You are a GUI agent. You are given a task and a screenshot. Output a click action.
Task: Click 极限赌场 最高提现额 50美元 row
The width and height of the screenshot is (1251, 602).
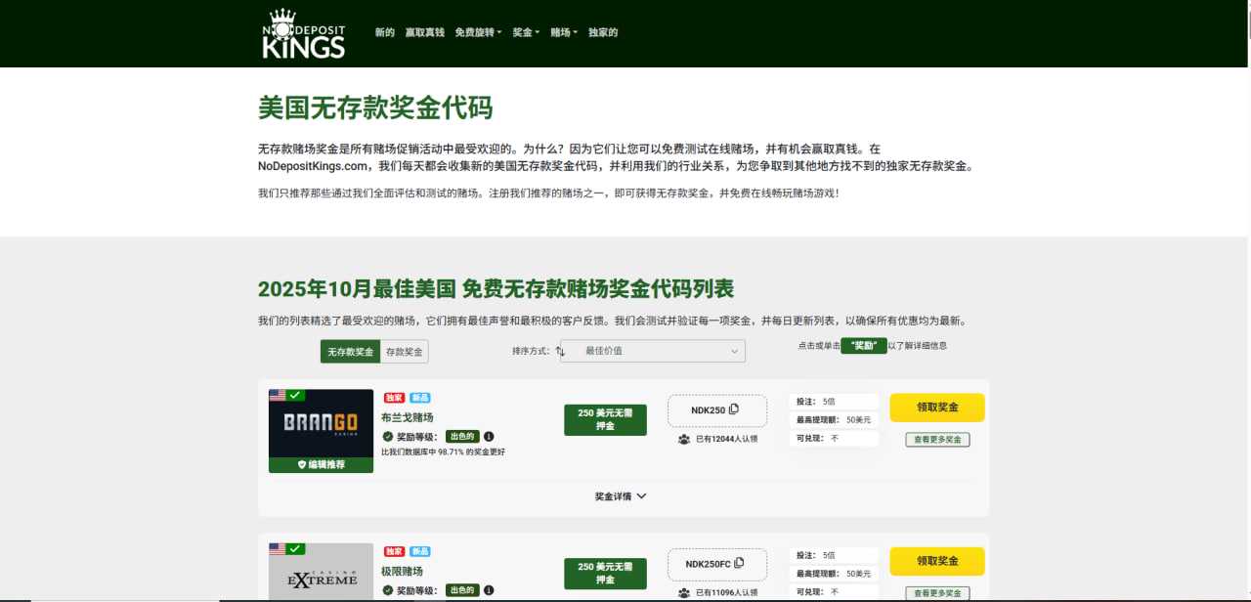coord(834,574)
